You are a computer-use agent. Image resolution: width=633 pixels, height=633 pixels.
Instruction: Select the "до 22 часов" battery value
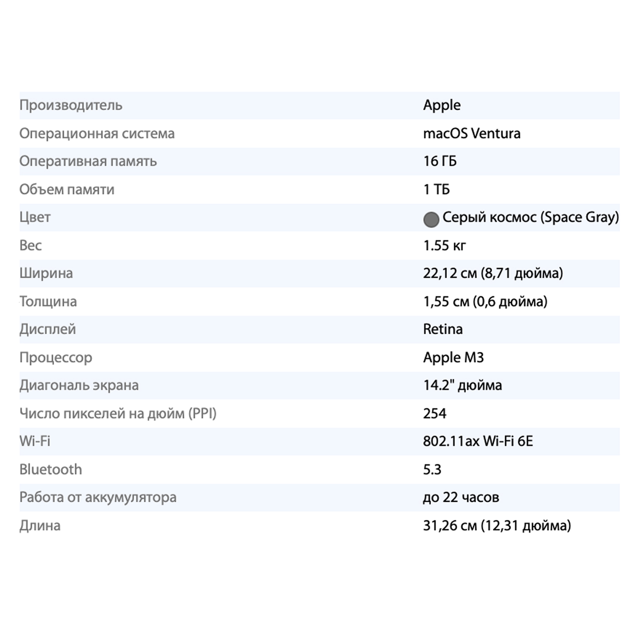(461, 497)
